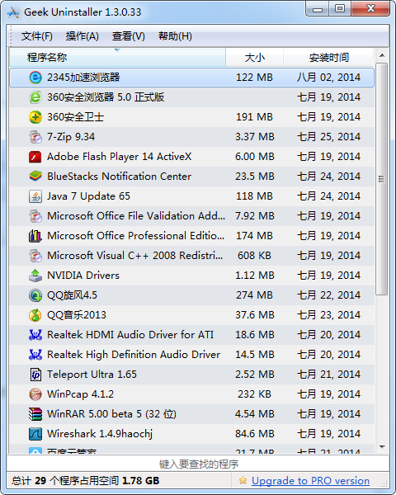Select the row 360安全浏览器 5.0 正式版
This screenshot has width=396, height=495.
(191, 97)
